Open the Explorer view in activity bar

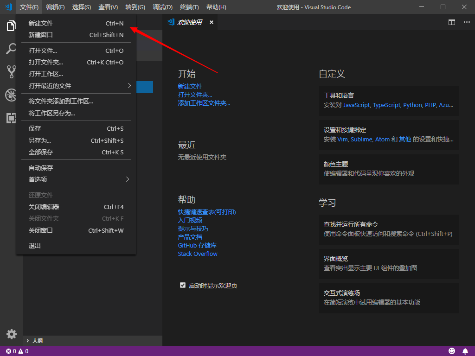click(11, 26)
